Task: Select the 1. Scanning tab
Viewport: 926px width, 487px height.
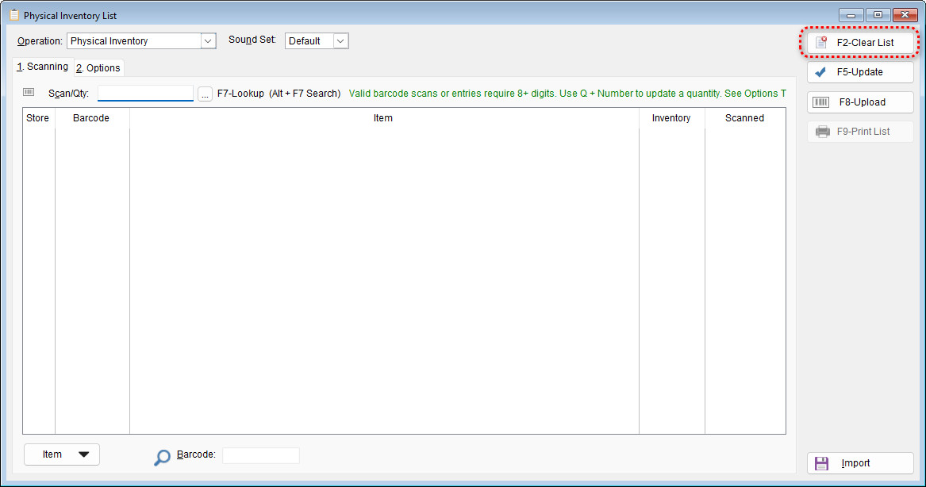Action: pos(43,67)
